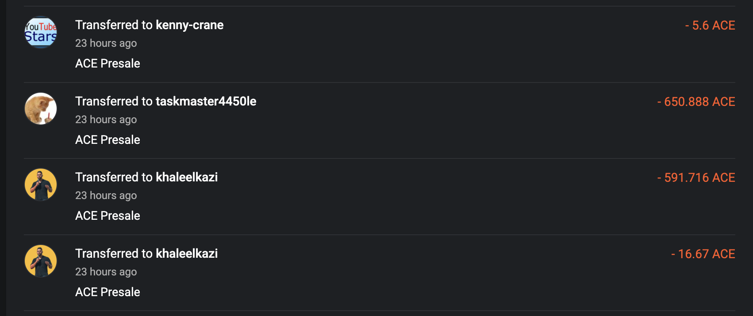Viewport: 753px width, 316px height.
Task: Select ACE Presale memo under kenny-crane transfer
Action: pos(108,64)
